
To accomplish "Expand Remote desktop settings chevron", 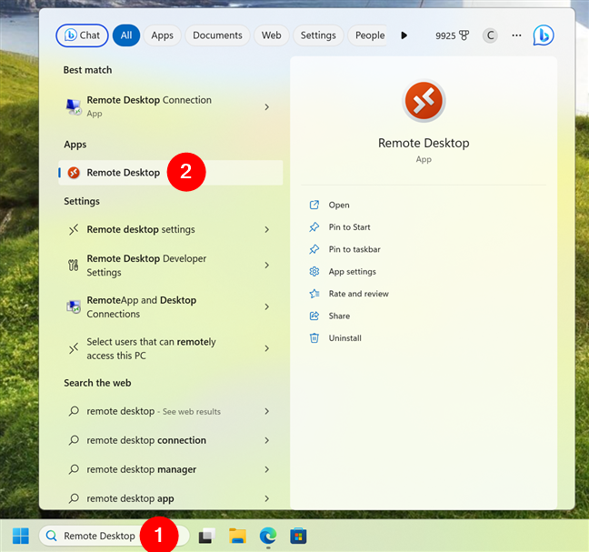I will click(266, 229).
